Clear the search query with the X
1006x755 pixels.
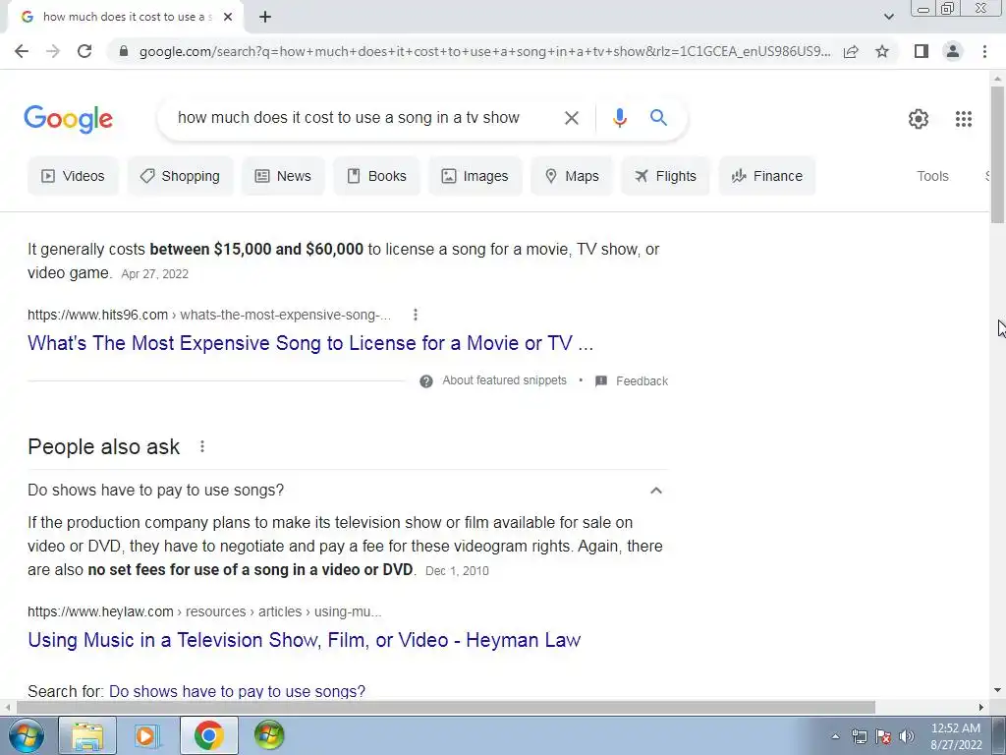(x=571, y=118)
